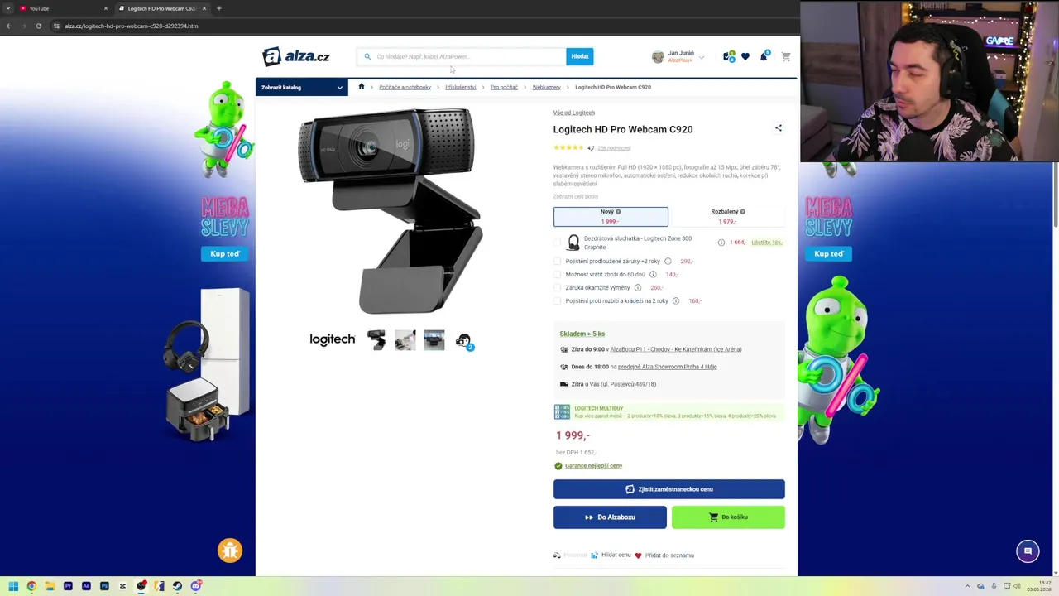
Task: Click the home icon in breadcrumb
Action: coord(362,87)
